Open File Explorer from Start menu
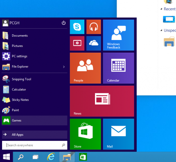Image resolution: width=176 pixels, height=162 pixels. point(34,67)
